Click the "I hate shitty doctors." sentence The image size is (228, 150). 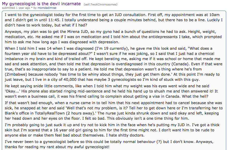click(x=124, y=135)
